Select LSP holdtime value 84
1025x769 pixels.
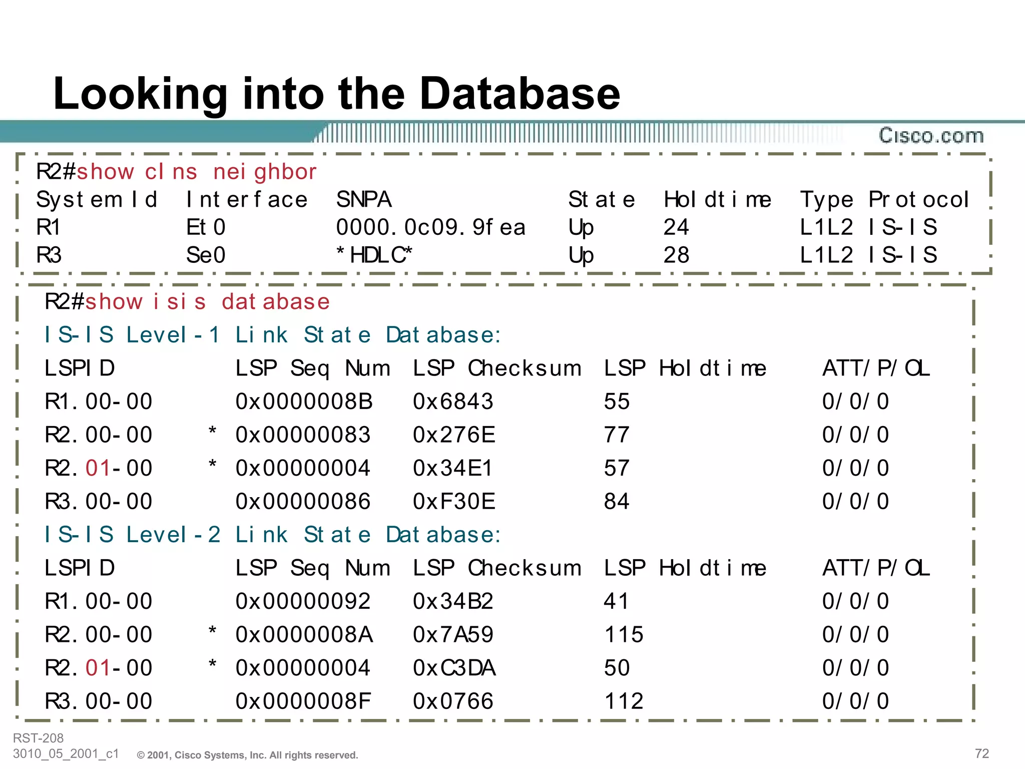pos(617,502)
